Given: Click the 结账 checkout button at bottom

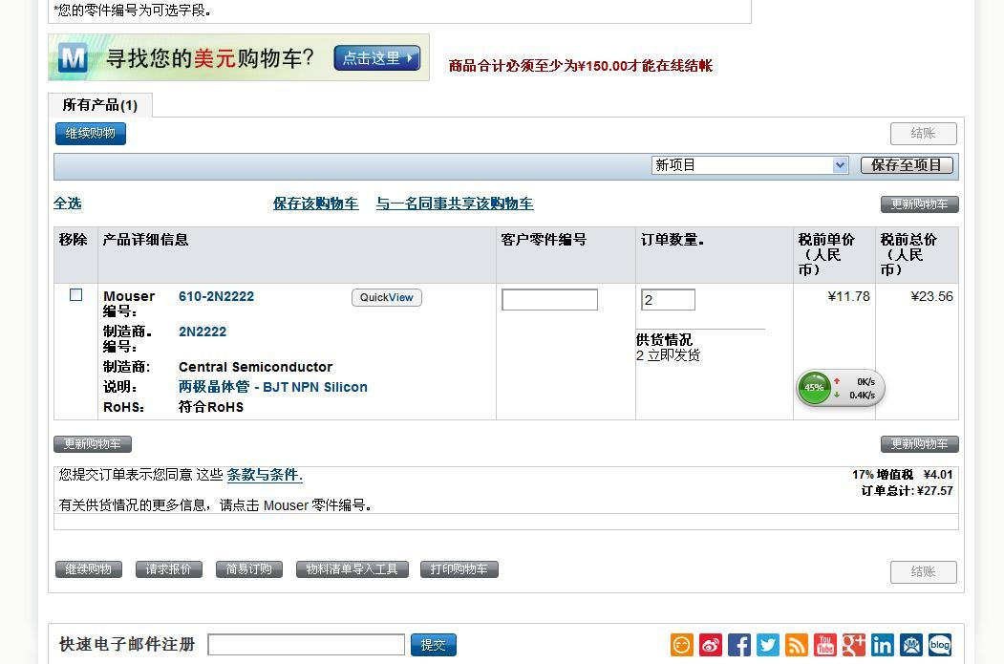Looking at the screenshot, I should (924, 571).
